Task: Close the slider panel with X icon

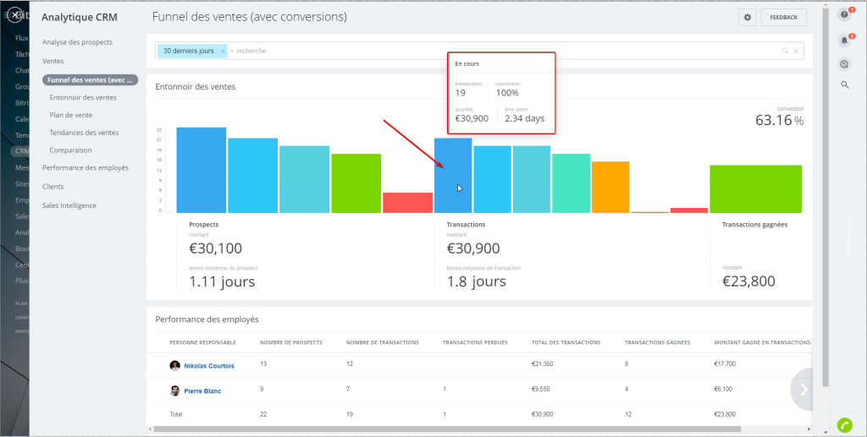Action: (14, 15)
